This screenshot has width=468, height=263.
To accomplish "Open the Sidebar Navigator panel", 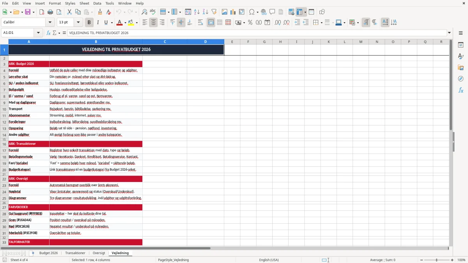I will click(461, 79).
